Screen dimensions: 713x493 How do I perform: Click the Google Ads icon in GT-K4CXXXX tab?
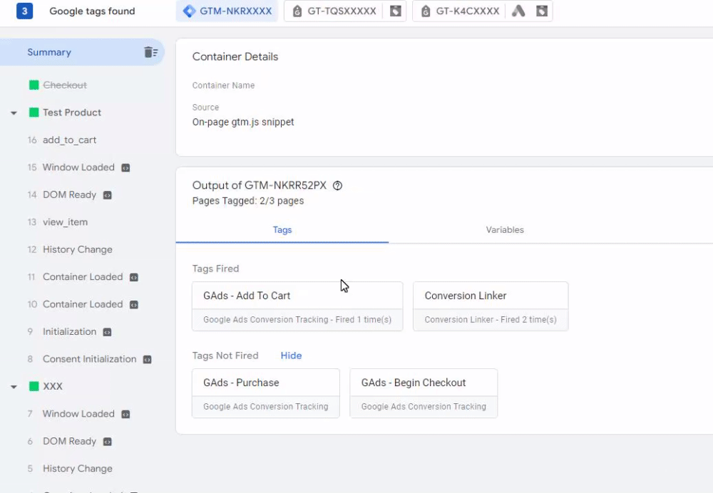(x=518, y=11)
